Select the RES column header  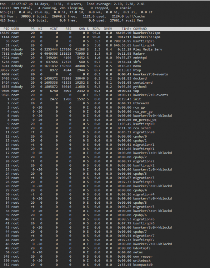(68, 29)
